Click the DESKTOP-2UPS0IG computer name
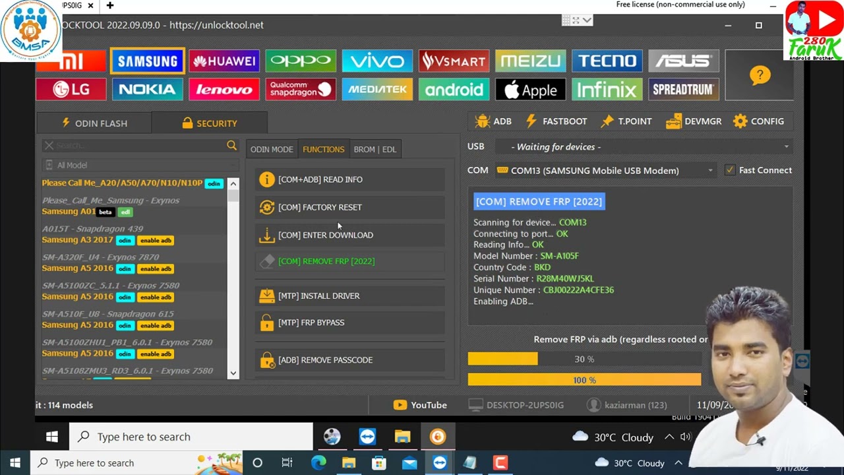The height and width of the screenshot is (475, 844). coord(516,405)
